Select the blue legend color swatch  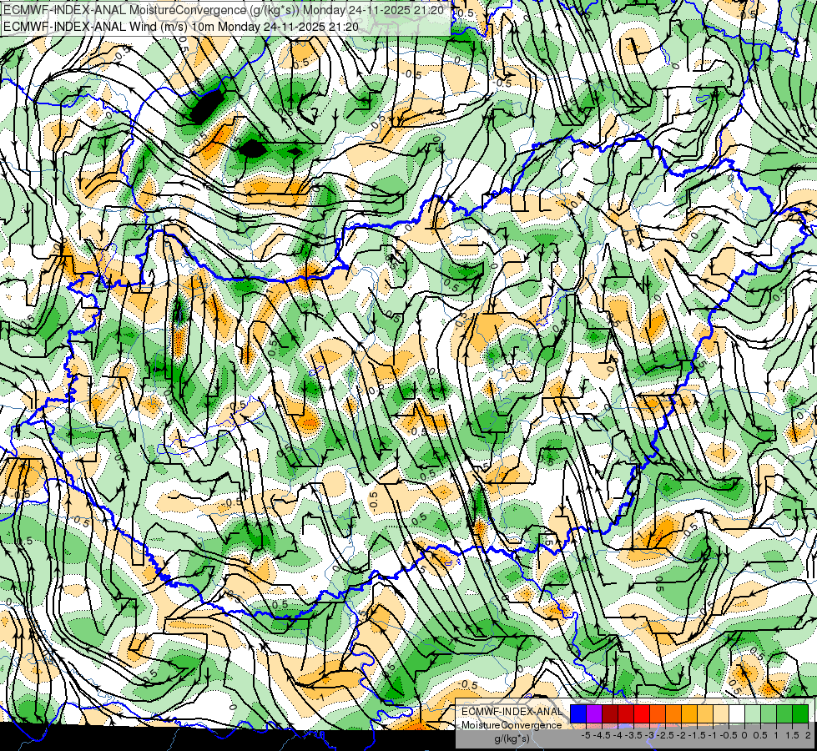tap(578, 713)
